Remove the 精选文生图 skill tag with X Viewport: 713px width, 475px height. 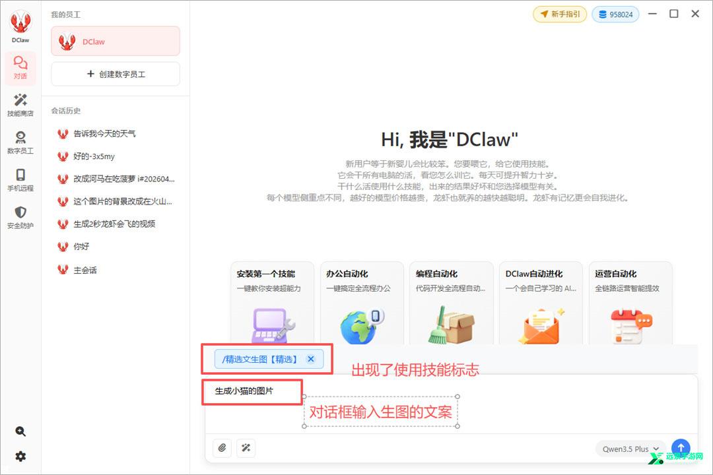point(311,359)
